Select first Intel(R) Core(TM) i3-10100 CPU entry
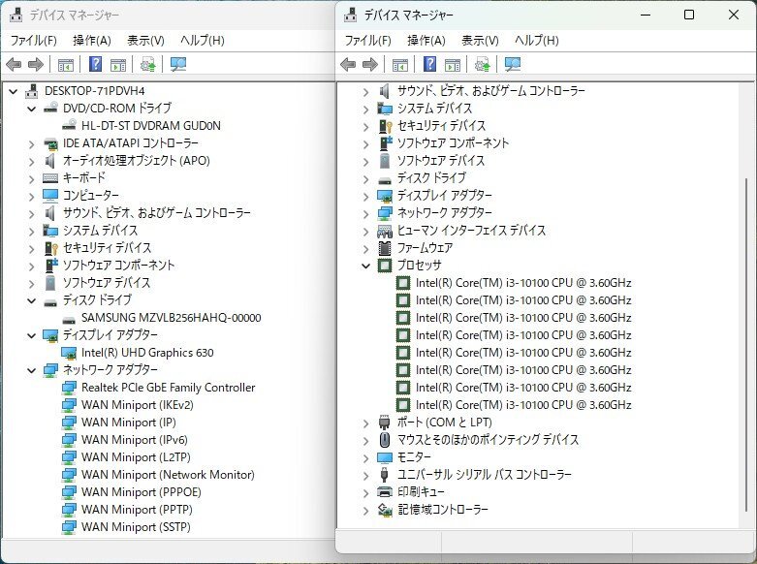 (523, 282)
